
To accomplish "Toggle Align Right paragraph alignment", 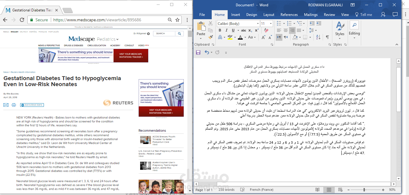I will 292,30.
